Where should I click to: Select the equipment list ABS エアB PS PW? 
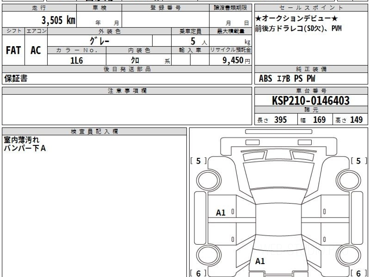tap(287, 79)
